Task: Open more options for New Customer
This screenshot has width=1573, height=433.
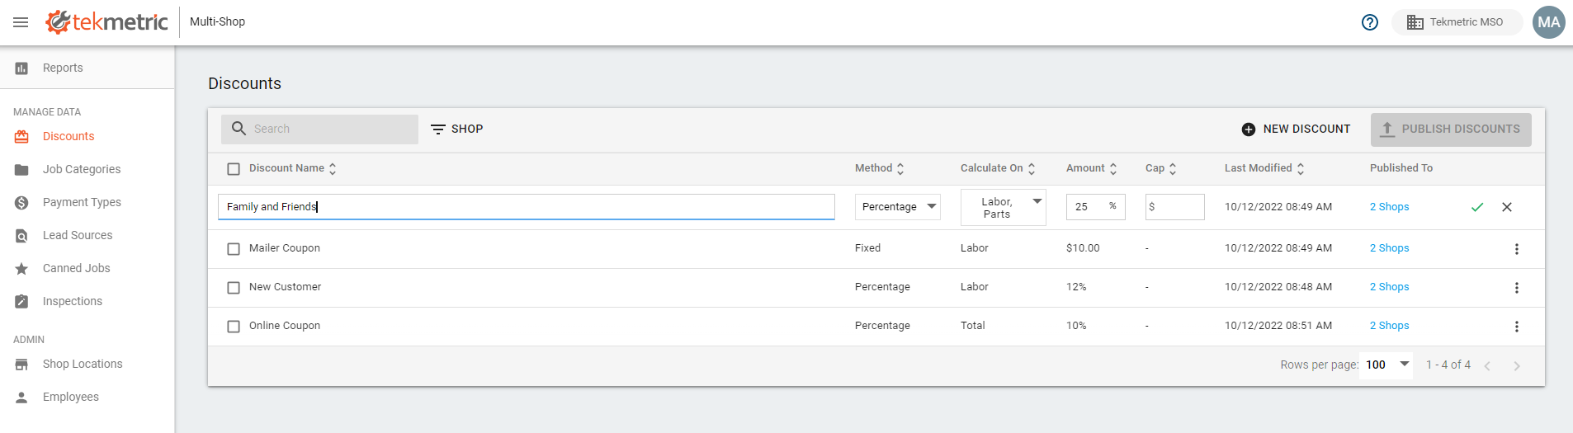Action: point(1516,288)
